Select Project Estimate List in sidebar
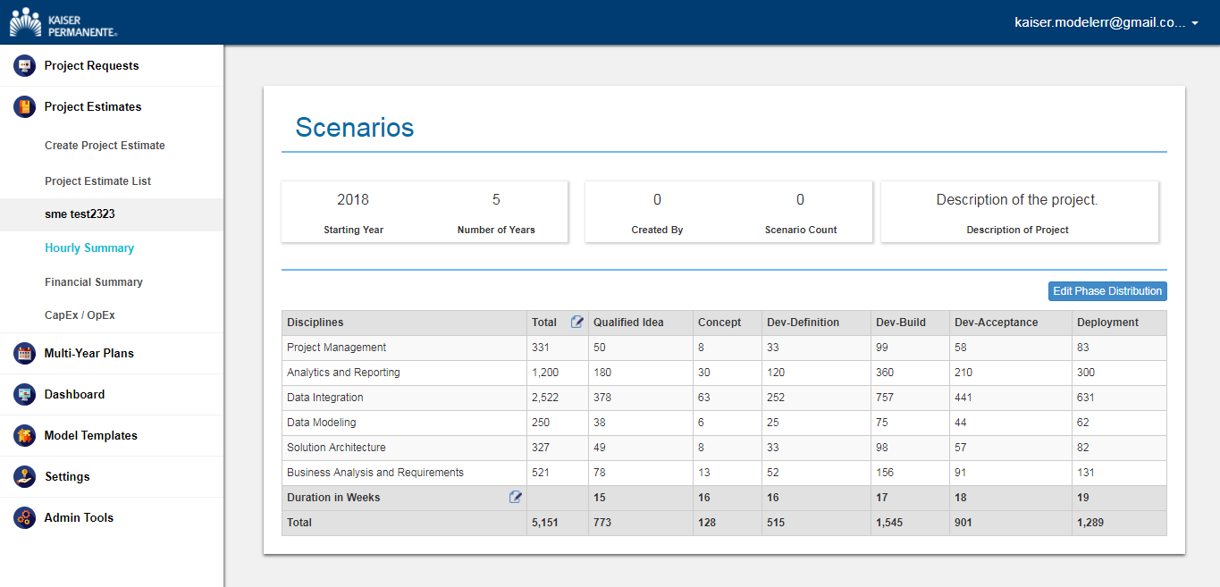Screen dimensions: 1220x587 pos(98,181)
